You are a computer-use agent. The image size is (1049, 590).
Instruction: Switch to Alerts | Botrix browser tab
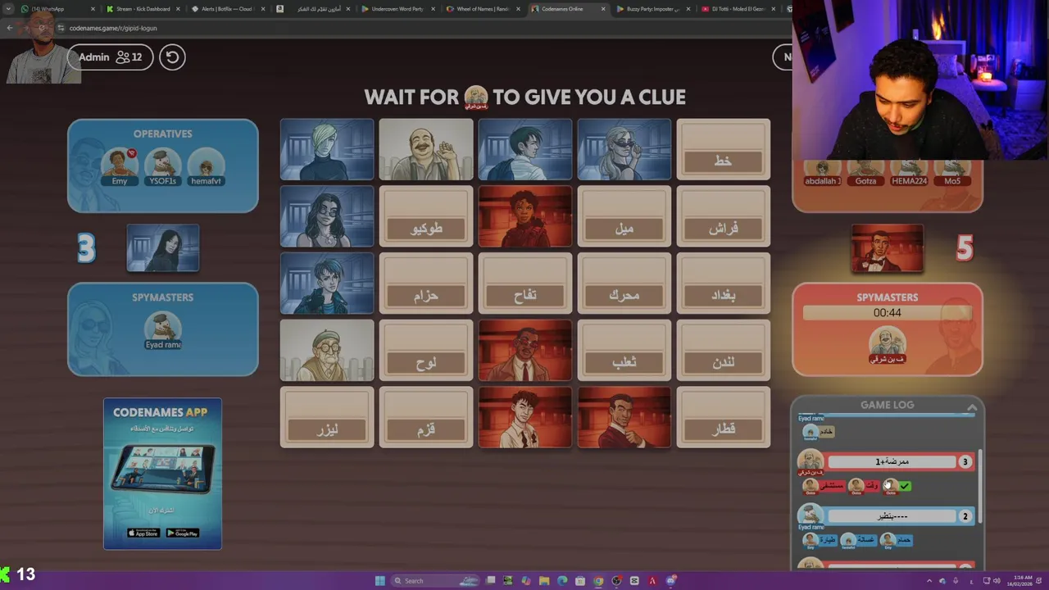(x=228, y=9)
